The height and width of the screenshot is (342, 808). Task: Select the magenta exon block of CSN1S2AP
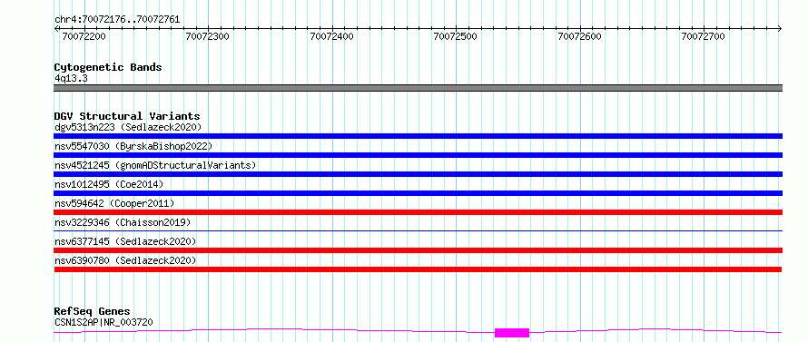[512, 333]
